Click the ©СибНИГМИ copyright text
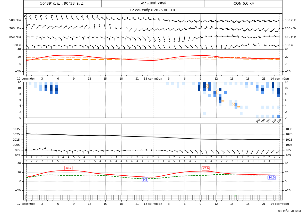Viewport: 301px width, 213px height. click(289, 211)
